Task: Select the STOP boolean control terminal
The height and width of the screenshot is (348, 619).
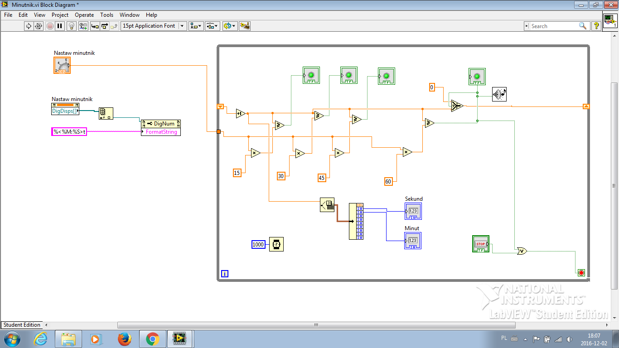Action: click(481, 244)
